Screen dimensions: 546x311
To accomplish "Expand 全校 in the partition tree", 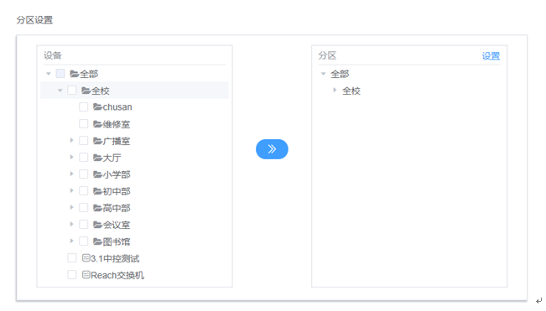I will click(335, 91).
